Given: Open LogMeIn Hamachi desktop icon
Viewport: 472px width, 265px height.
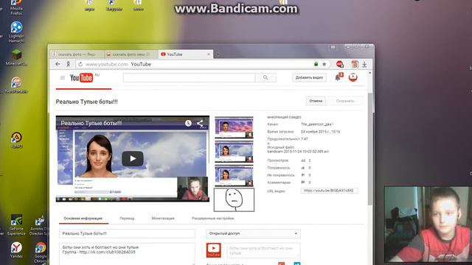Looking at the screenshot, I should click(16, 32).
